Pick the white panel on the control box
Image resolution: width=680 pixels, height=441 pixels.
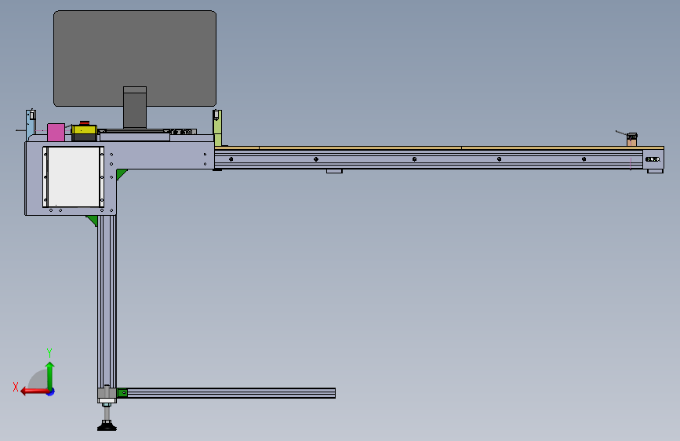click(73, 177)
